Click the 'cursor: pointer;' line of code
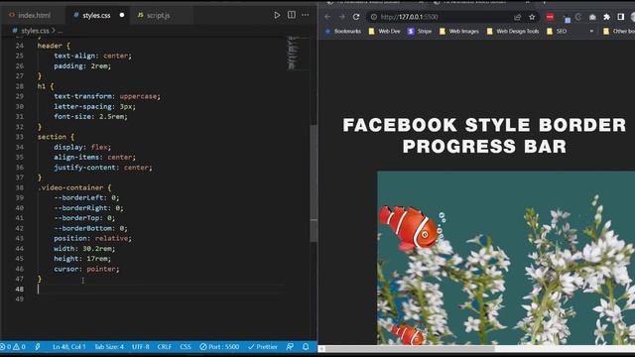 (x=86, y=269)
